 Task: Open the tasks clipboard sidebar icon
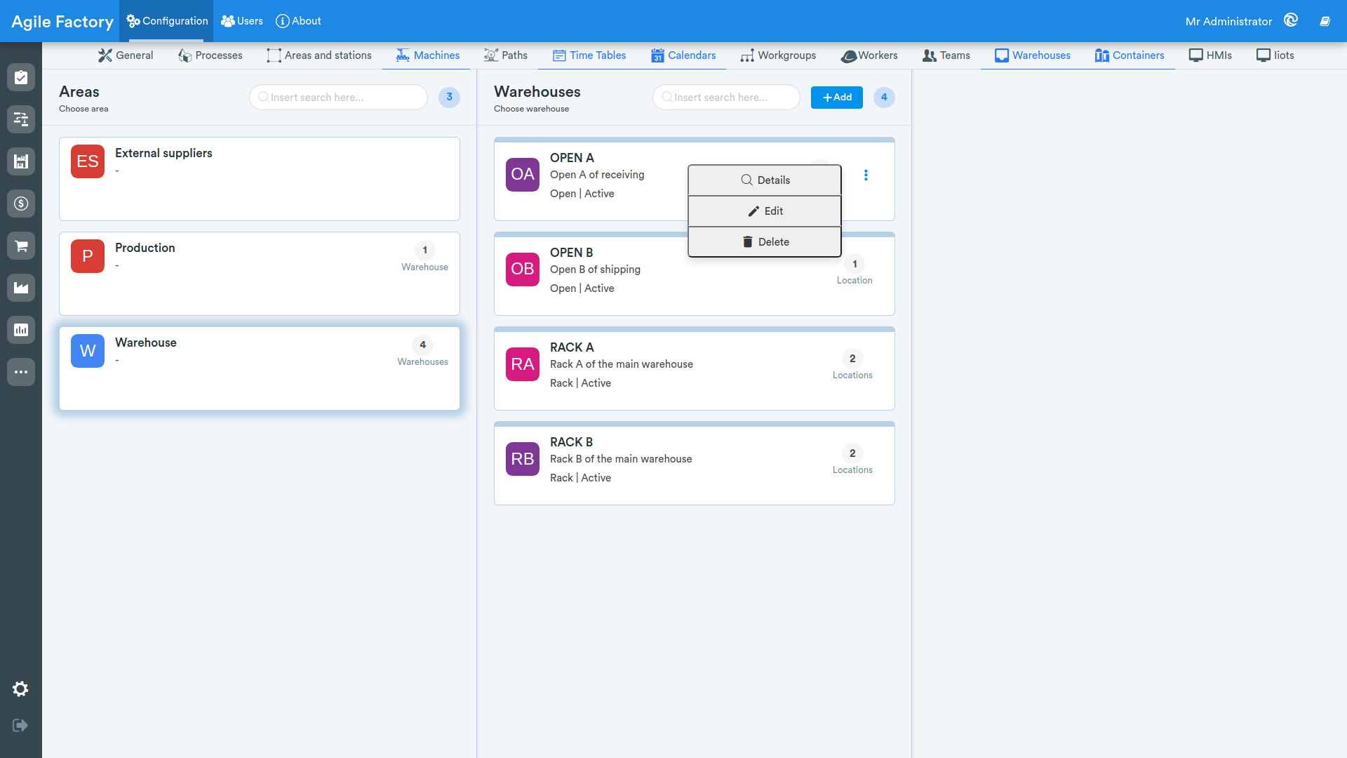coord(21,77)
